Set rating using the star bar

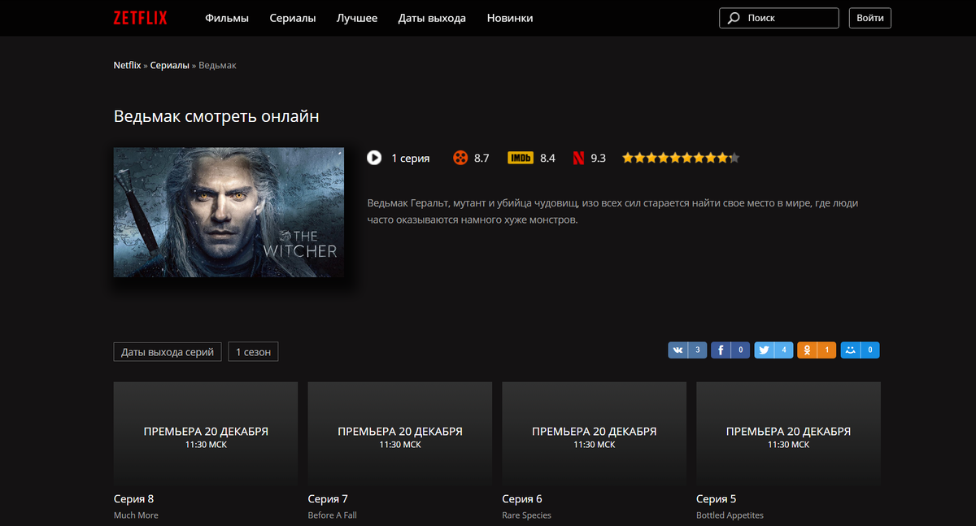click(x=681, y=158)
